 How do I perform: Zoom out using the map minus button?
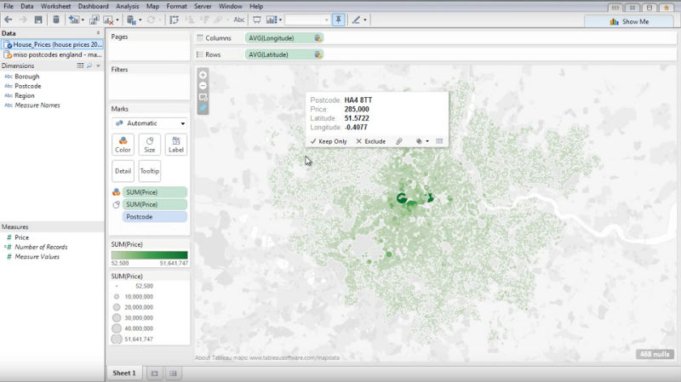tap(203, 86)
